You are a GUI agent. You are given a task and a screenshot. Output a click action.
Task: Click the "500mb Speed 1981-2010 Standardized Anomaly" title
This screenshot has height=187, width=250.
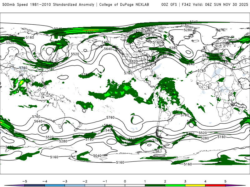pyautogui.click(x=48, y=5)
